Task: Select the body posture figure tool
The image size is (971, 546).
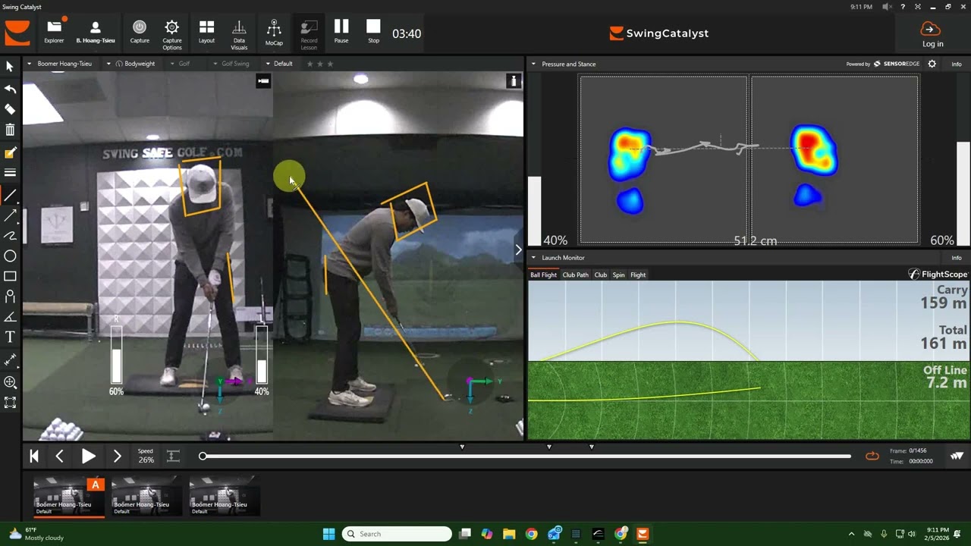Action: [10, 297]
